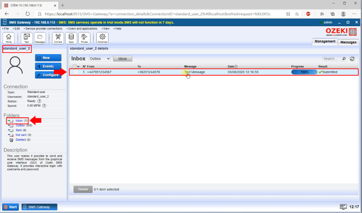Open the Routes toolbar icon

click(84, 38)
